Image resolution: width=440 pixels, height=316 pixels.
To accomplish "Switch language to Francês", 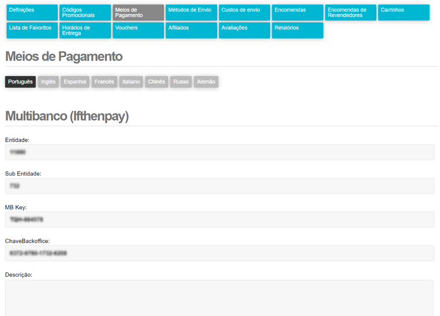I will (x=104, y=82).
